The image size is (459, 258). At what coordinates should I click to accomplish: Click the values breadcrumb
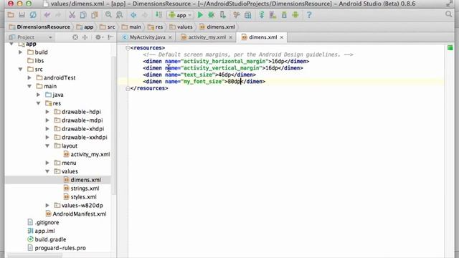click(x=181, y=27)
